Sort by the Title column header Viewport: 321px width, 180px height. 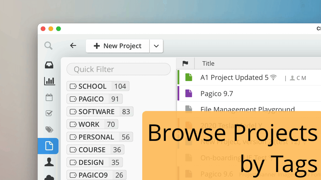click(208, 63)
